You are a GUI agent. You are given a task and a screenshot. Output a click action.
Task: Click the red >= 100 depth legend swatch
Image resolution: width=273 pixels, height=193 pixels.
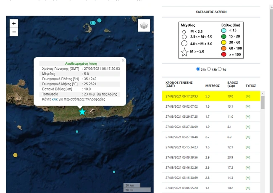224,54
